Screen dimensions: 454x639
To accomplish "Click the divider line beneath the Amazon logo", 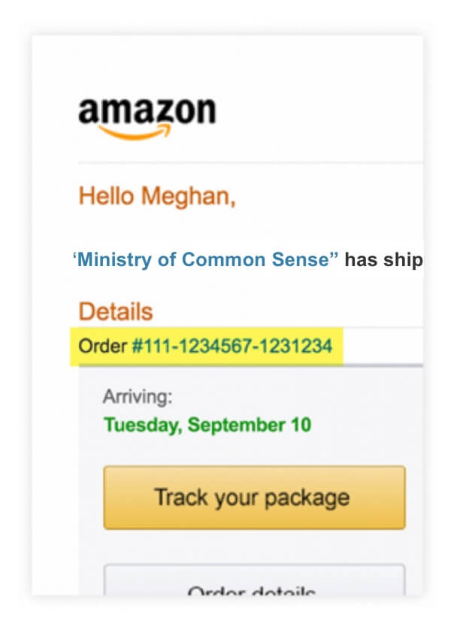I will [x=250, y=162].
